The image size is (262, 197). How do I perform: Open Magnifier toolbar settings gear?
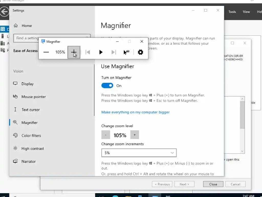(140, 52)
